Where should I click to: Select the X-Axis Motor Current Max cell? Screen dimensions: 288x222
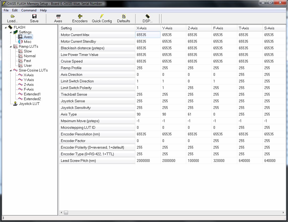(148, 35)
